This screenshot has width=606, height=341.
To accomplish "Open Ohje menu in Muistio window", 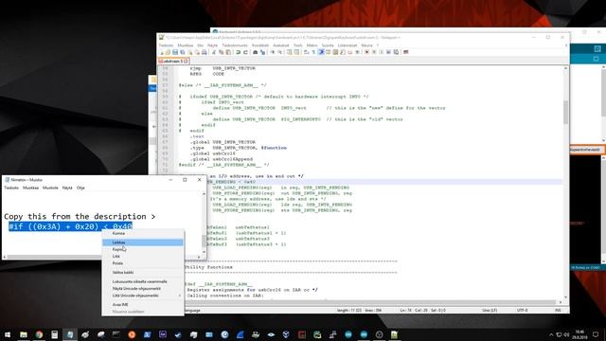I will click(80, 188).
